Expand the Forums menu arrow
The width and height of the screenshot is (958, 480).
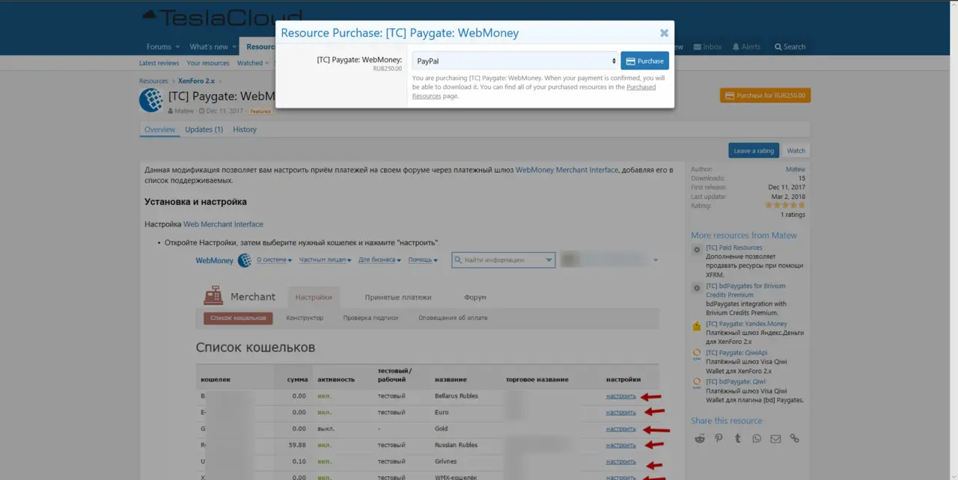click(x=177, y=47)
